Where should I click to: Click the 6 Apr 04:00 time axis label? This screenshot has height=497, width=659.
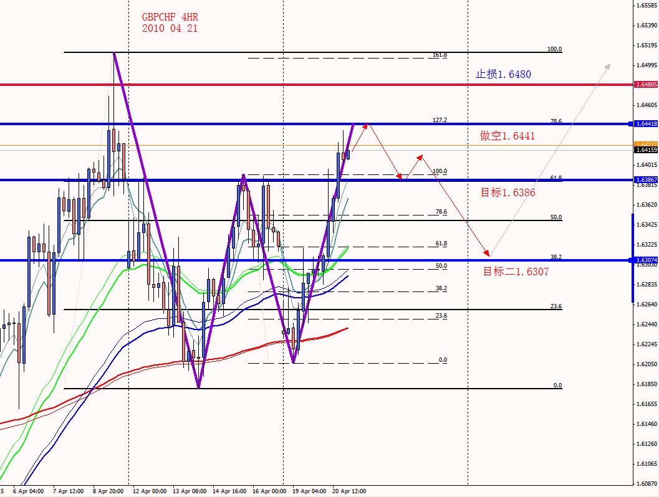click(x=28, y=491)
